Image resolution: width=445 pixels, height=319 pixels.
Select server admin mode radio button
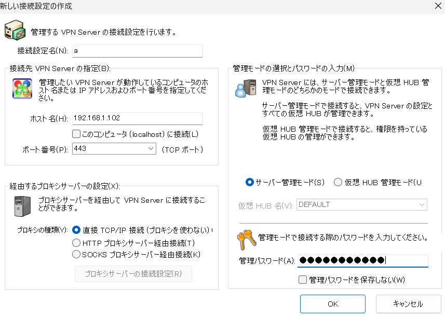click(249, 182)
